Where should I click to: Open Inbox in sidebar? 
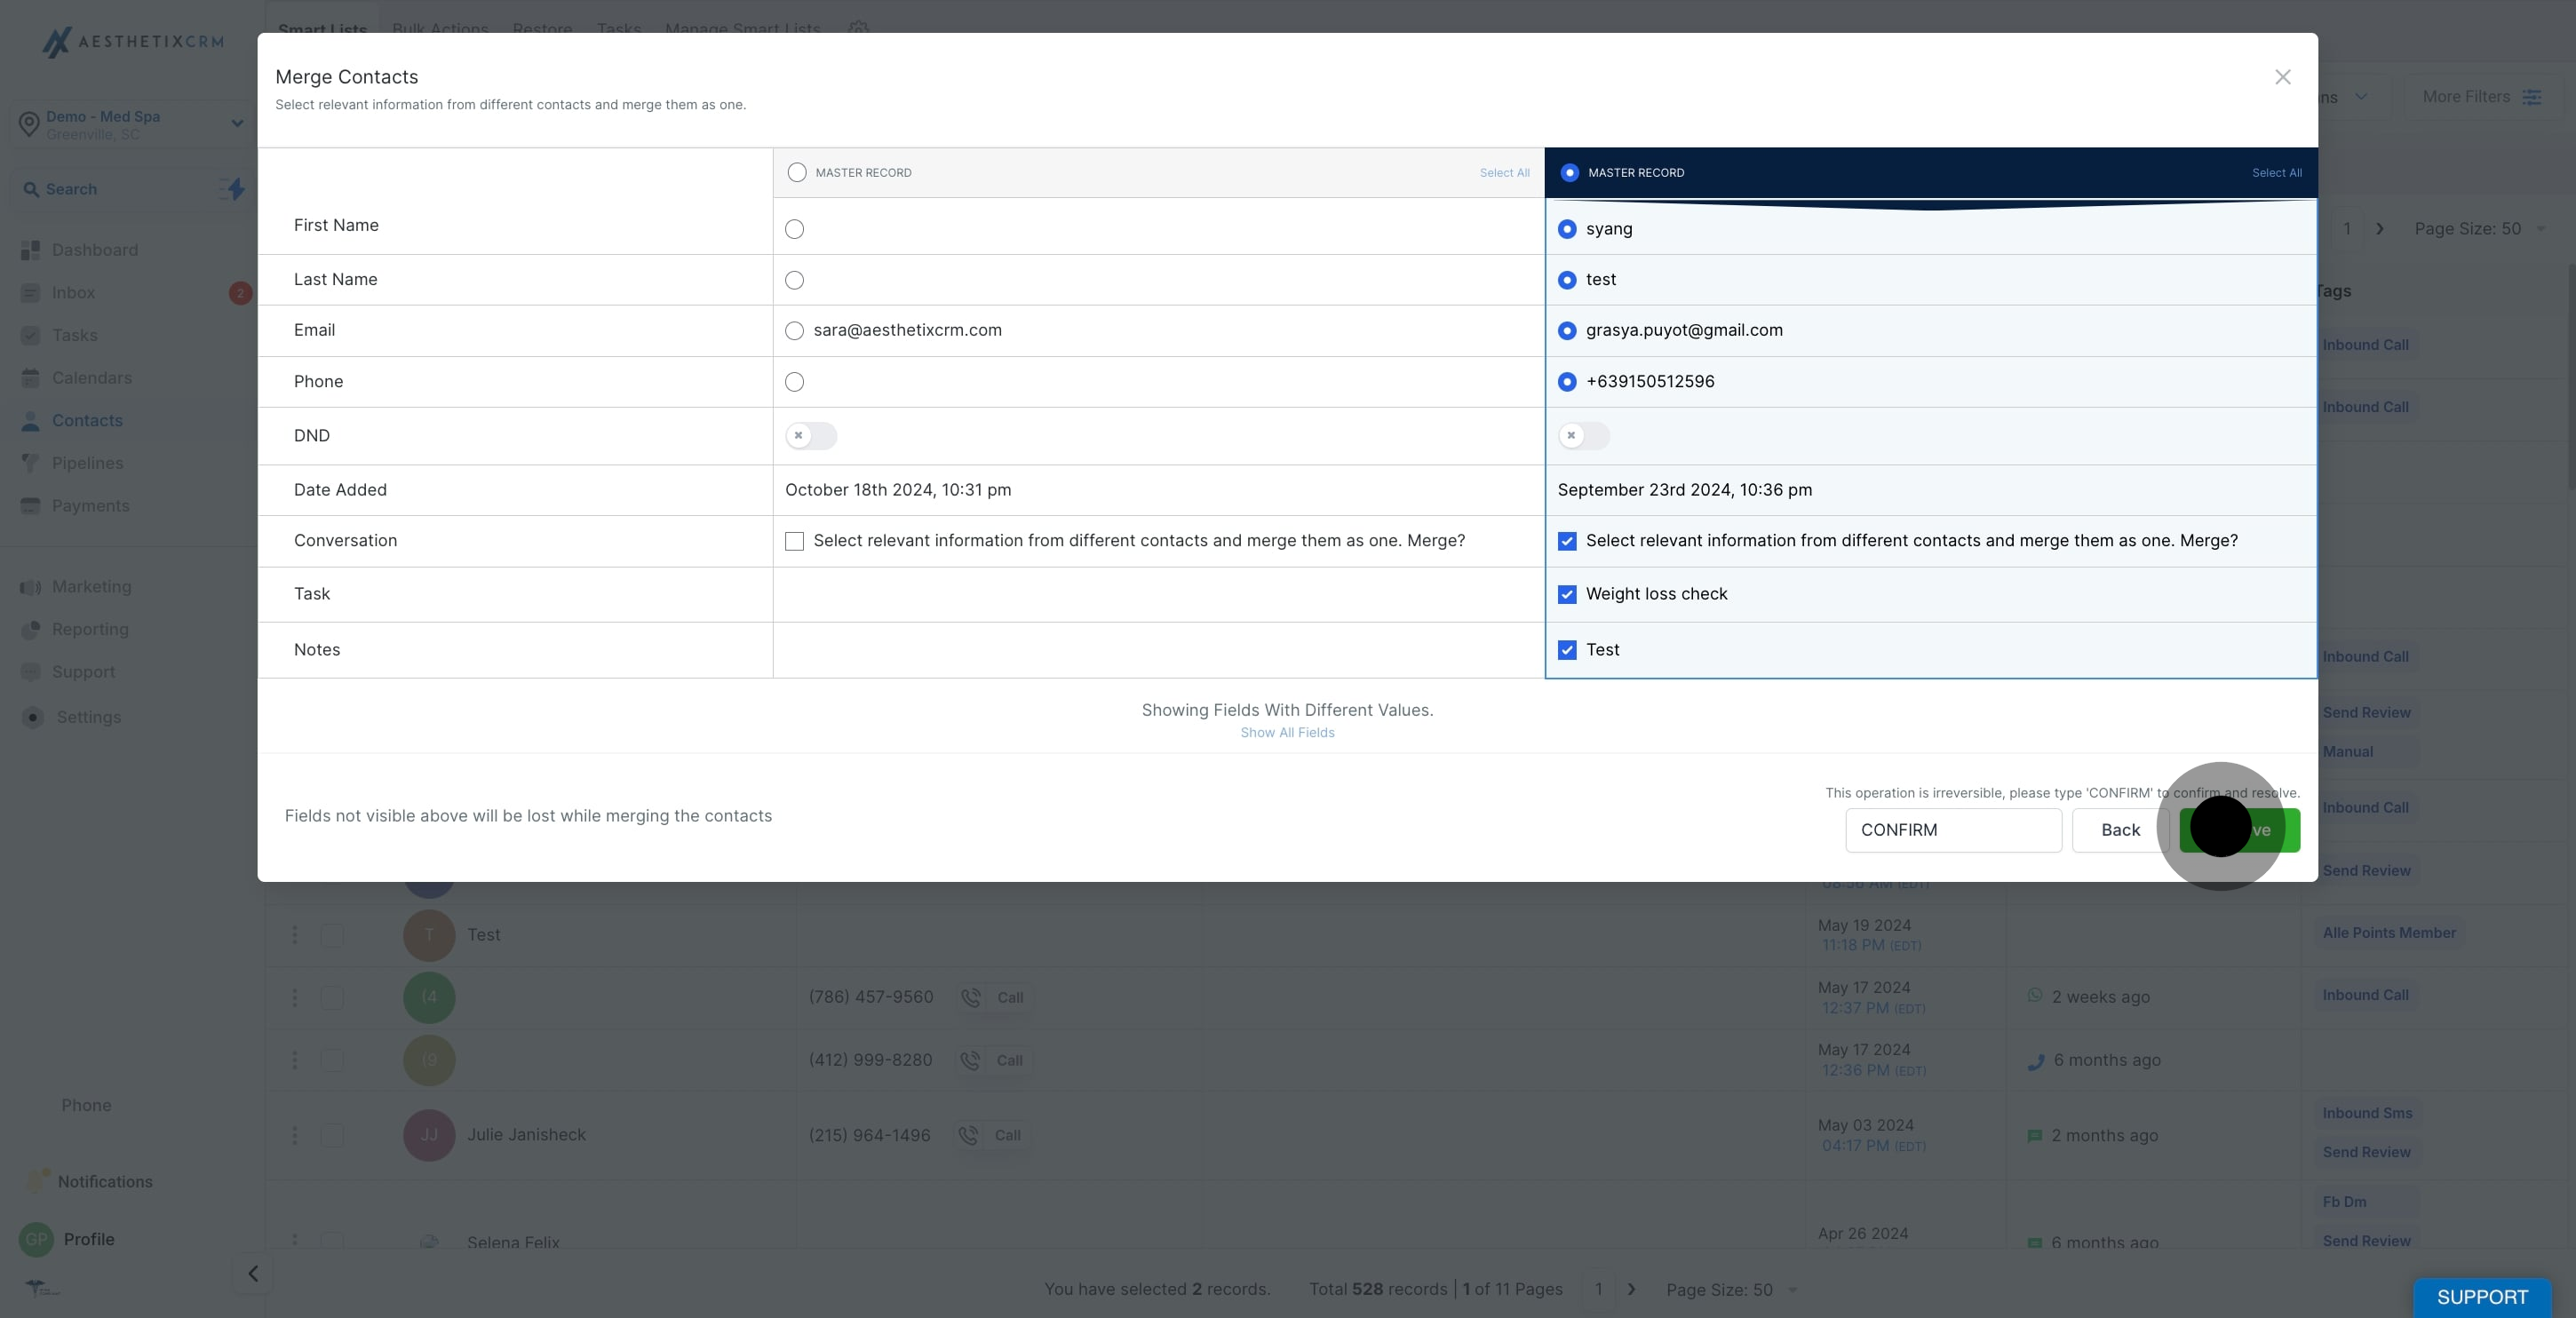[73, 293]
